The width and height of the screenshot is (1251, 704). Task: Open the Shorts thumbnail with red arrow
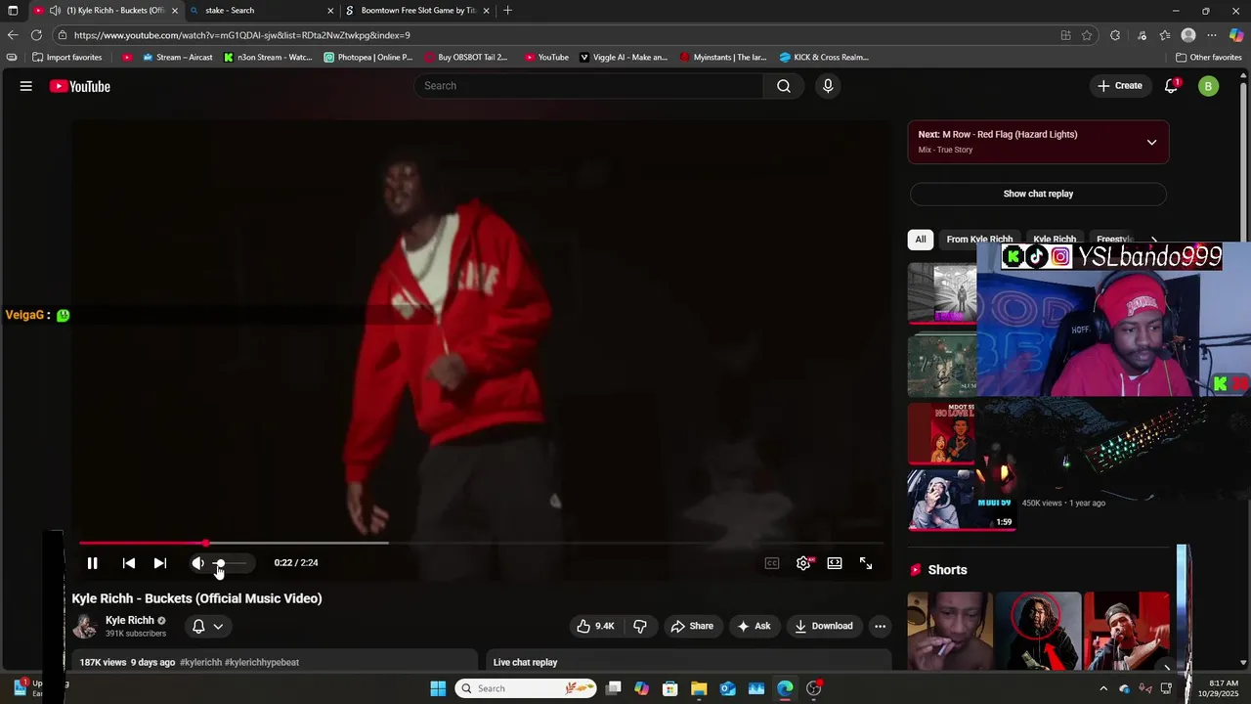click(x=1038, y=631)
